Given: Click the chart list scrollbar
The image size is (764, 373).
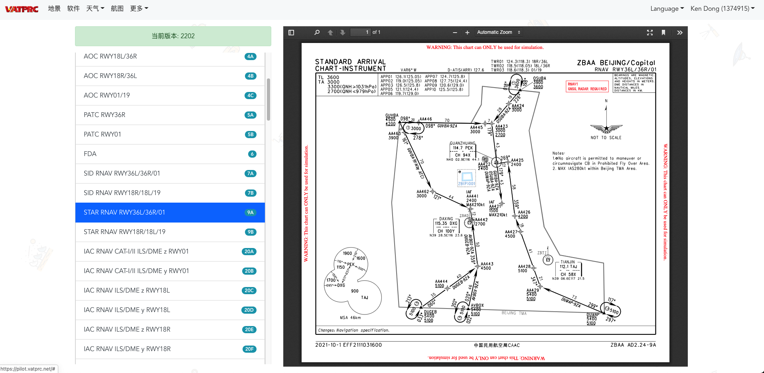Looking at the screenshot, I should 268,99.
